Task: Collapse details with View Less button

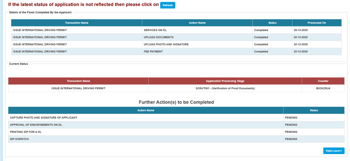Action: pos(334,151)
